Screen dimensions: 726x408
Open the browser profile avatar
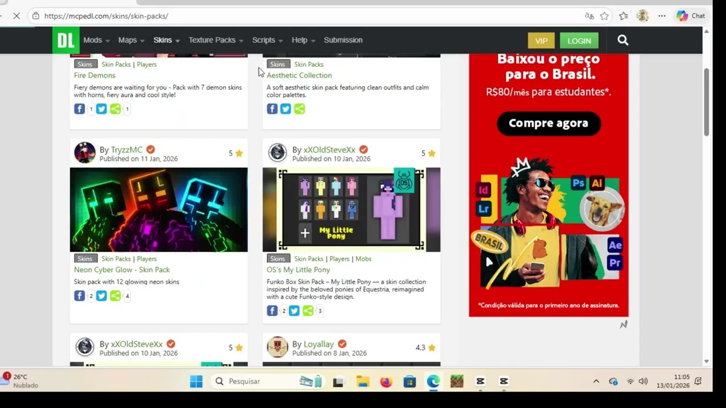(643, 16)
